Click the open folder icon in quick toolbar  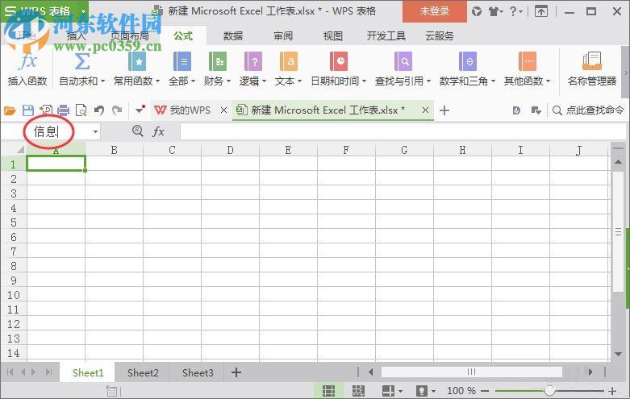10,110
